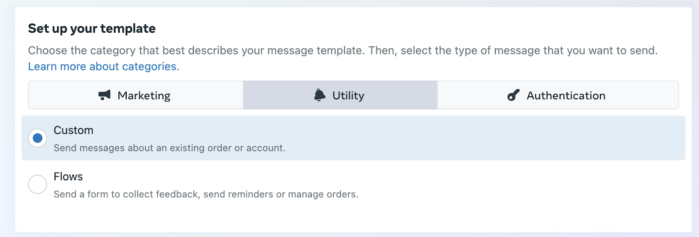
Task: Click the bell icon on Utility
Action: coord(320,95)
